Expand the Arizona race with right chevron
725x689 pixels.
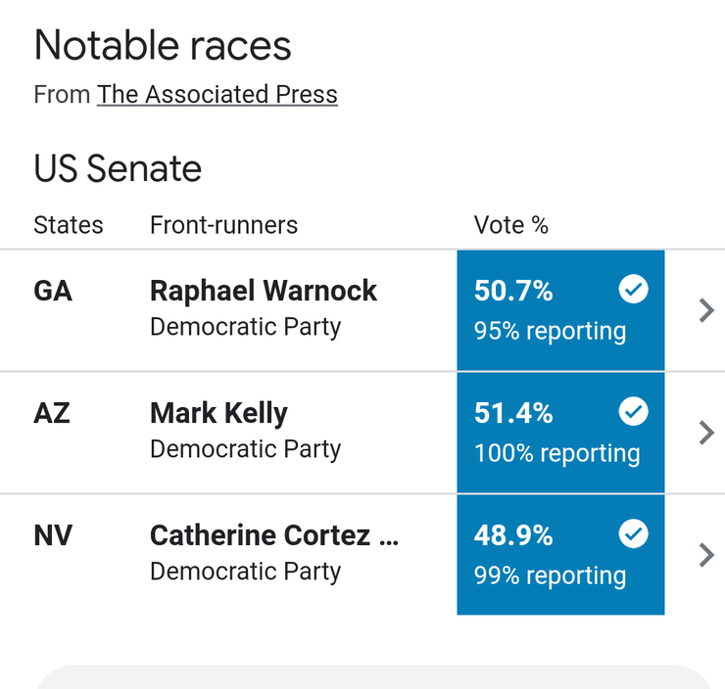click(706, 433)
